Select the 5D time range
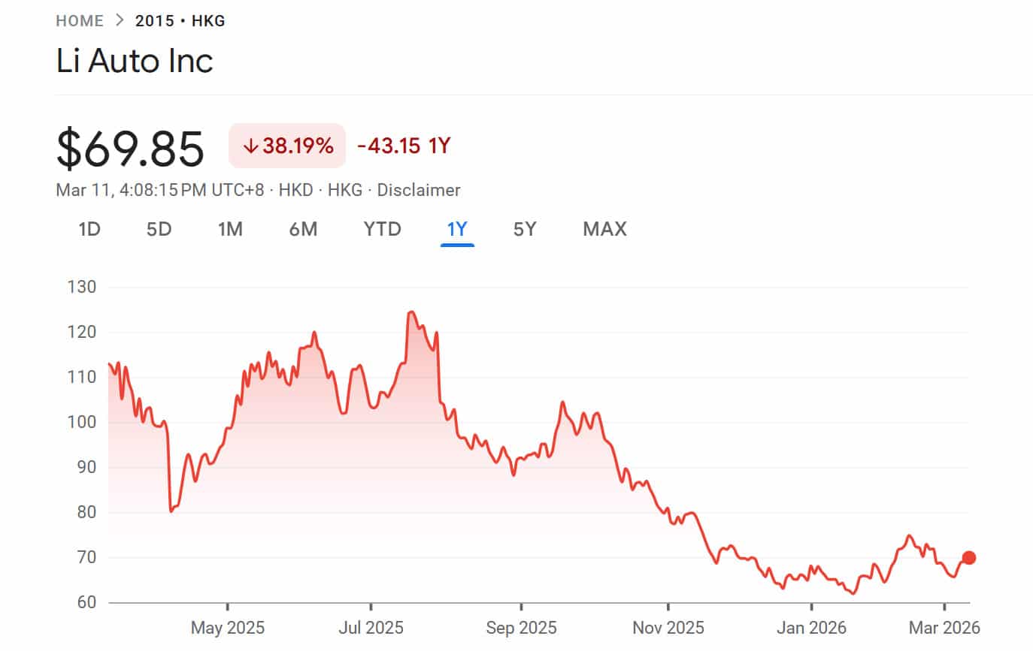Viewport: 1033px width, 651px height. [x=159, y=229]
